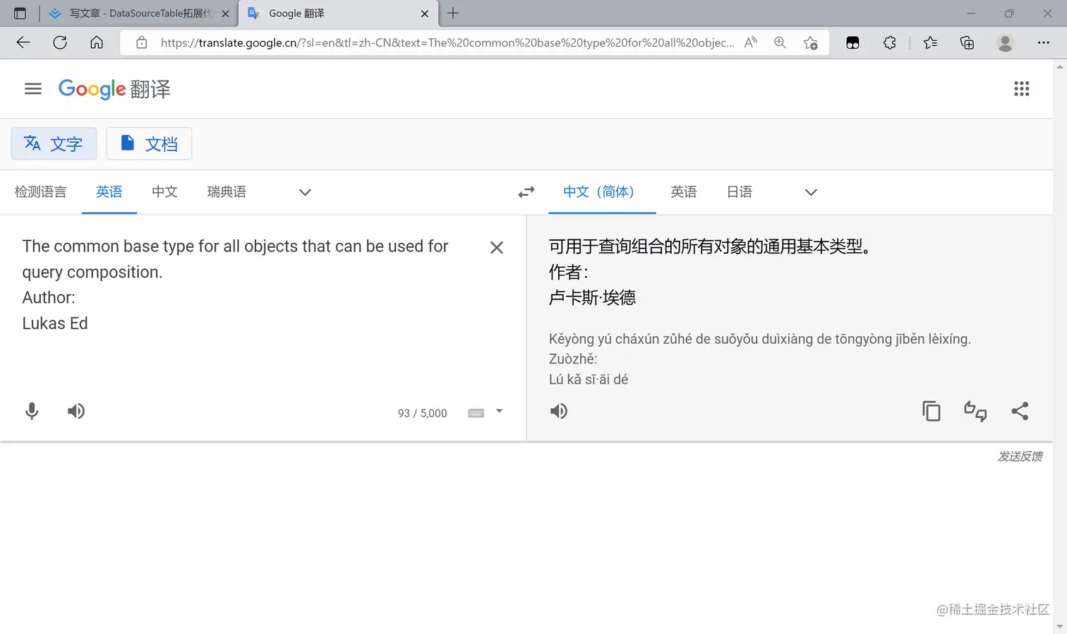
Task: Open browser Collections
Action: pos(967,43)
